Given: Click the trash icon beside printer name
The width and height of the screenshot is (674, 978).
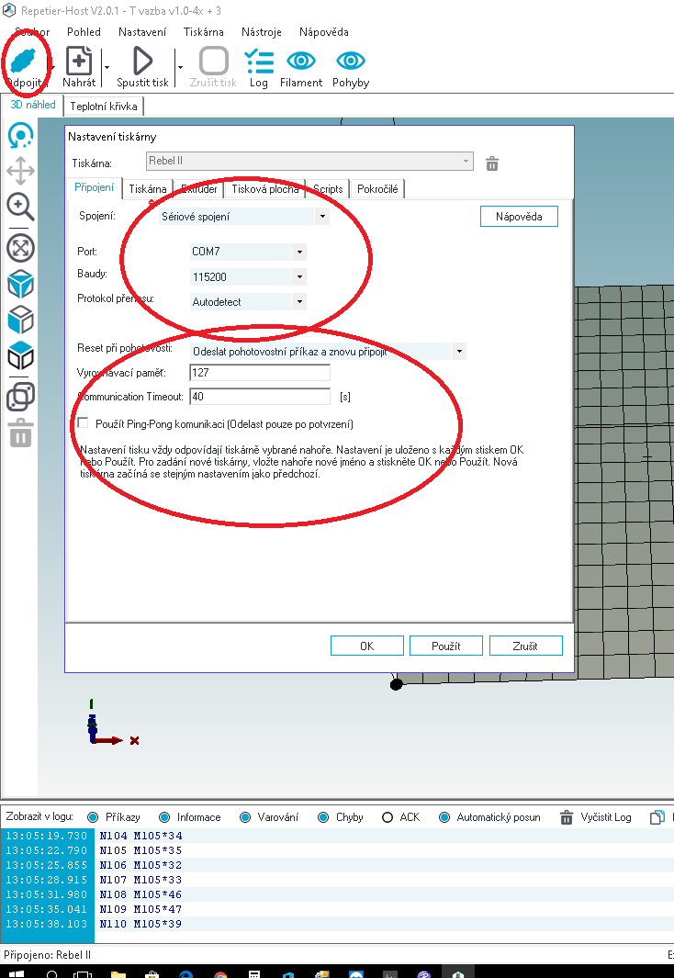Looking at the screenshot, I should pyautogui.click(x=492, y=163).
